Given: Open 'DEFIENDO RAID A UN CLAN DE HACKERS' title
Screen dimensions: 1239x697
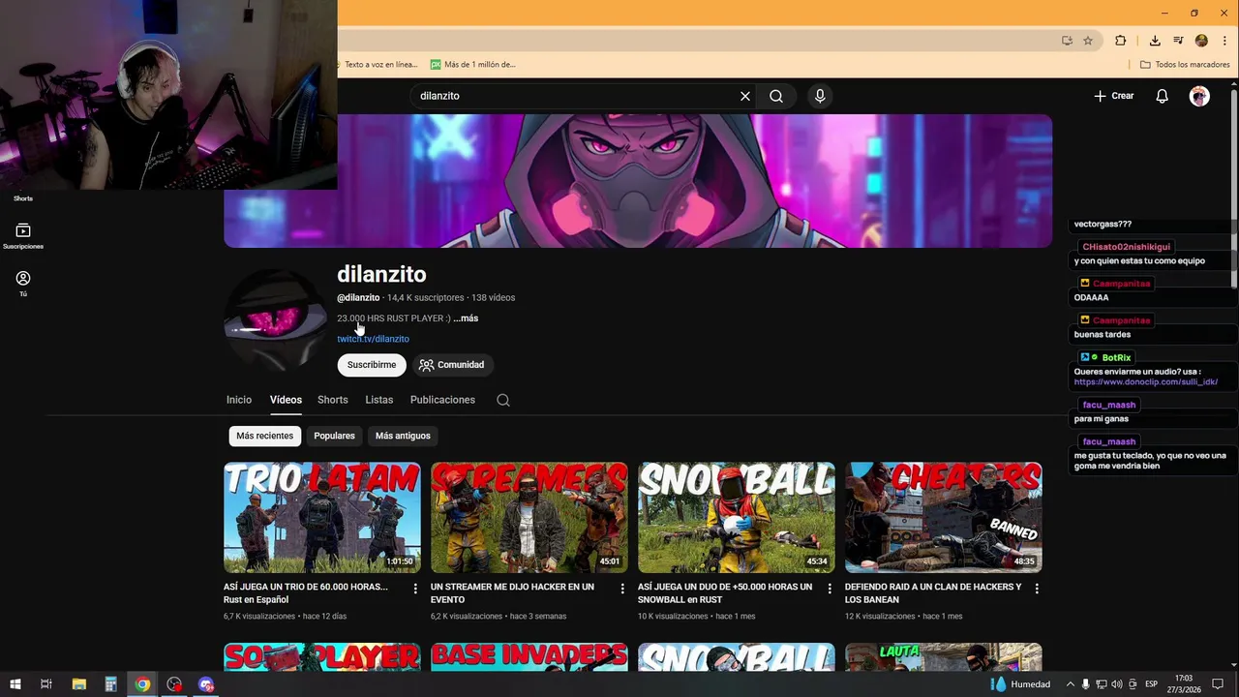Looking at the screenshot, I should coord(933,593).
